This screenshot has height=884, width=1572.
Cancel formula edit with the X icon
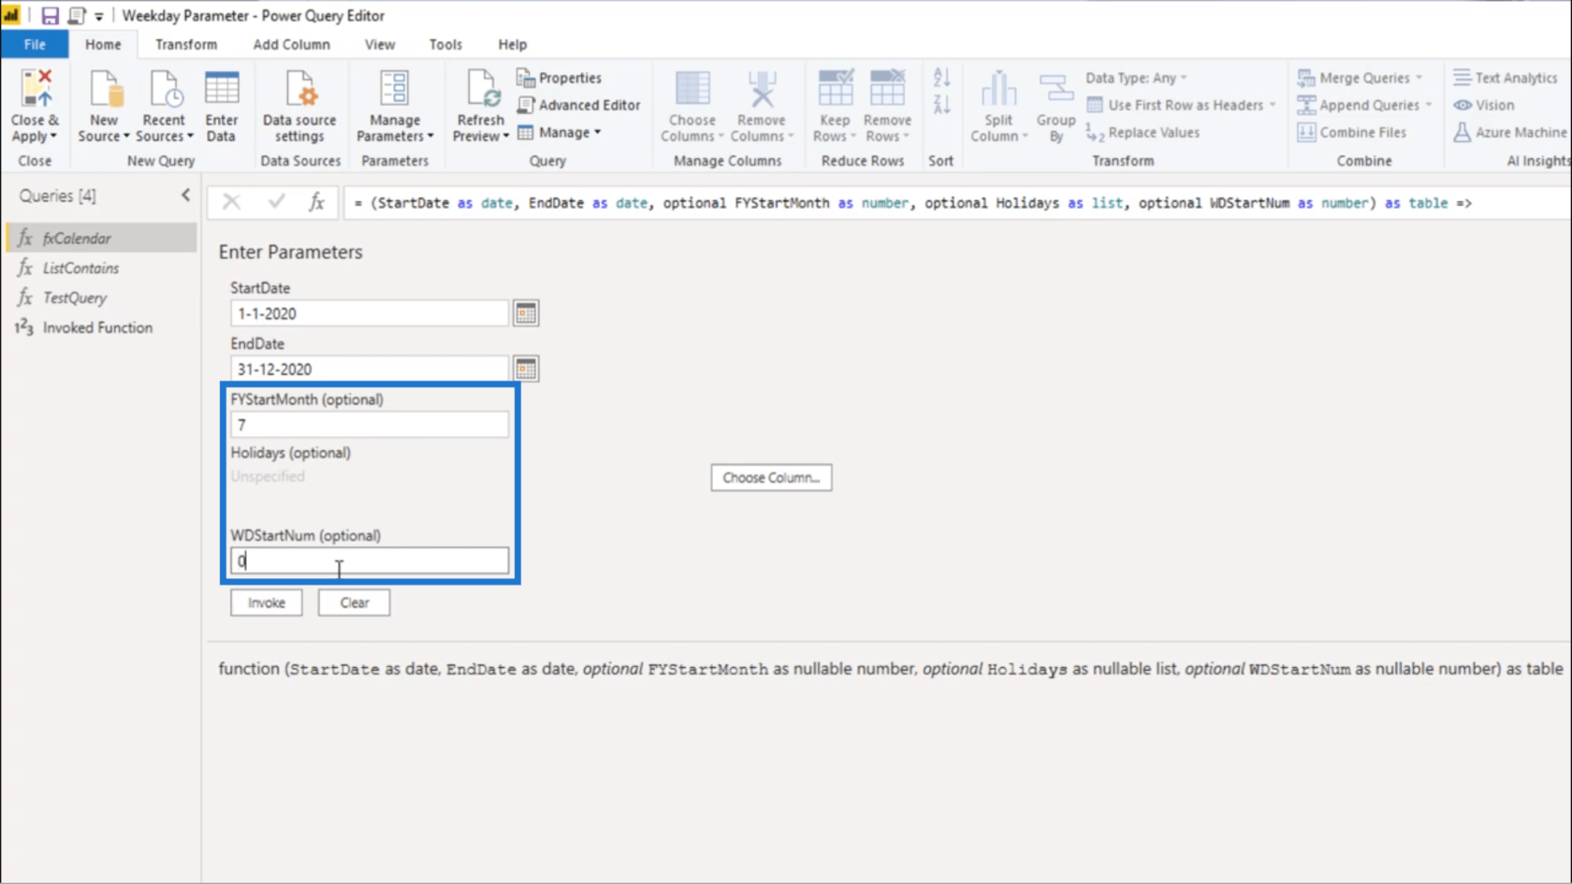(x=231, y=202)
